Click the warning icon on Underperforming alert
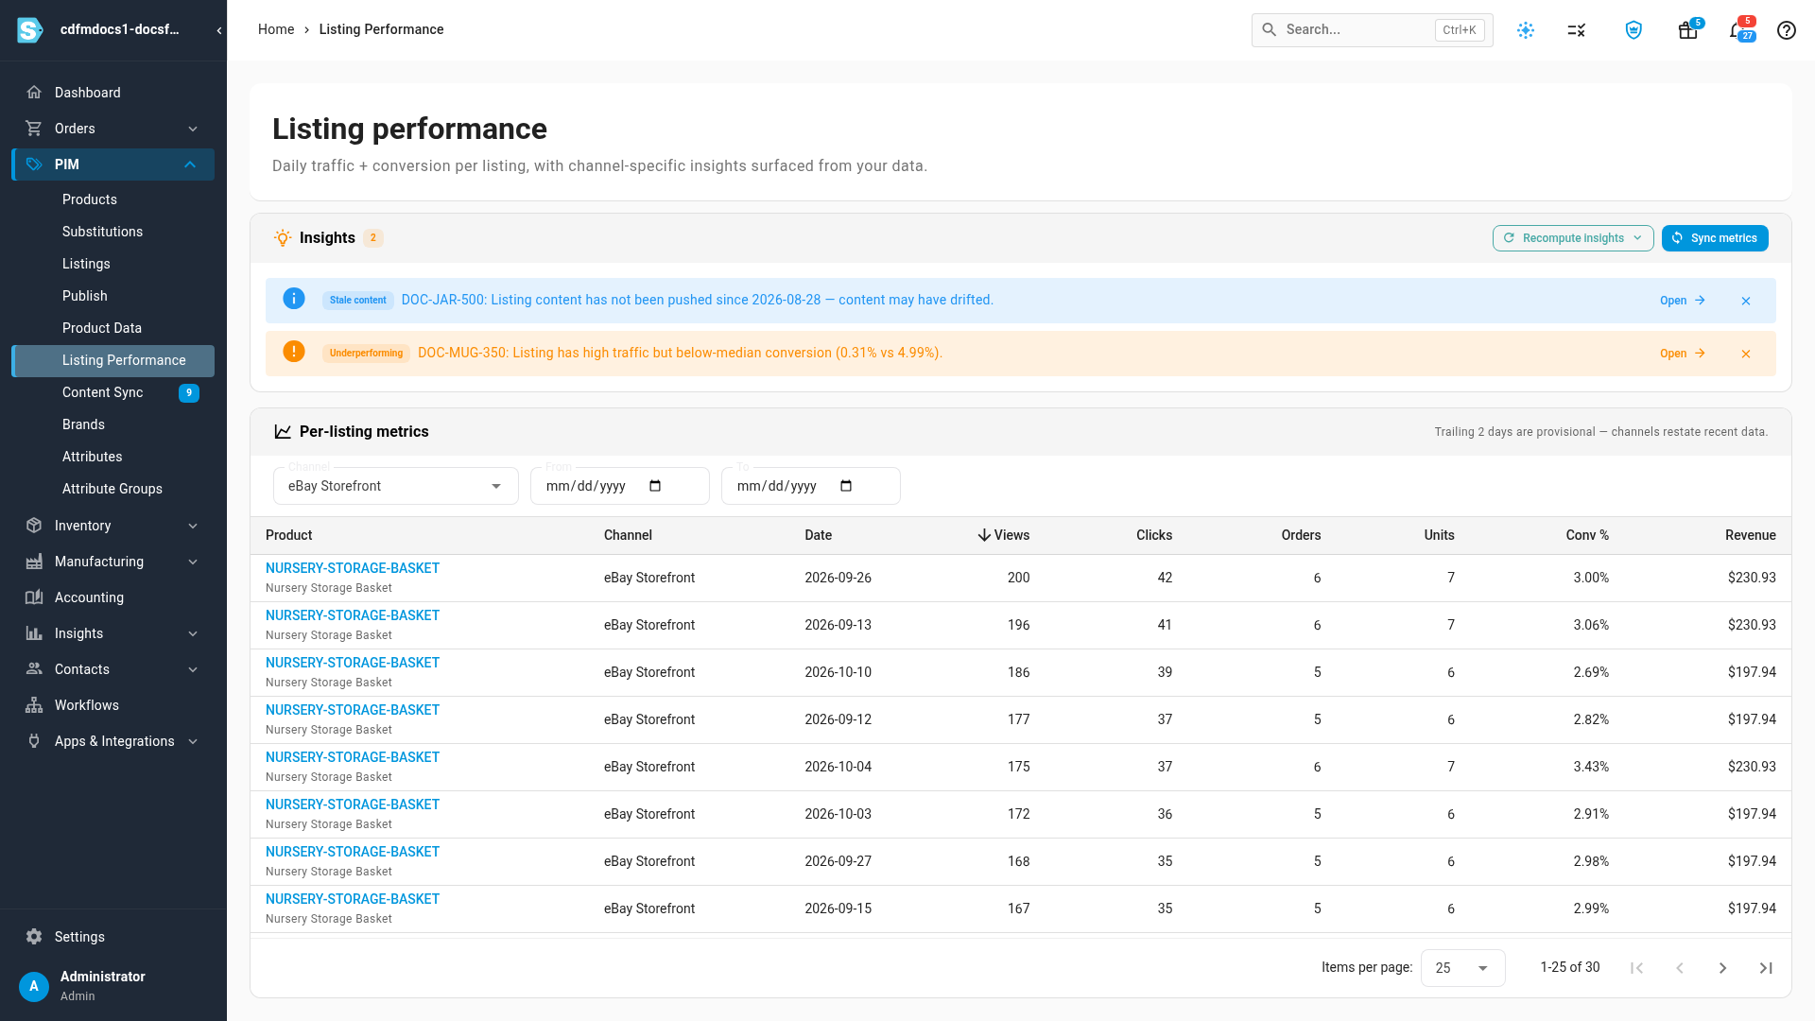The width and height of the screenshot is (1815, 1021). (x=294, y=352)
